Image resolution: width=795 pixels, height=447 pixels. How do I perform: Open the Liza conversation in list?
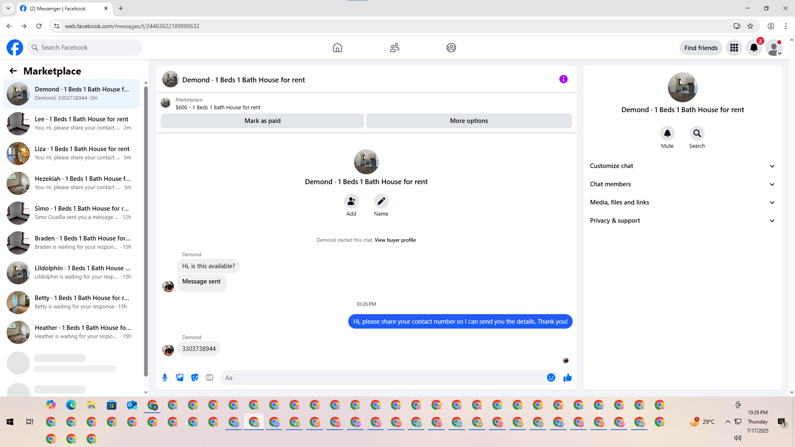(x=71, y=154)
